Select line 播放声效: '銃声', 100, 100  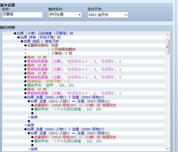pyautogui.click(x=84, y=85)
